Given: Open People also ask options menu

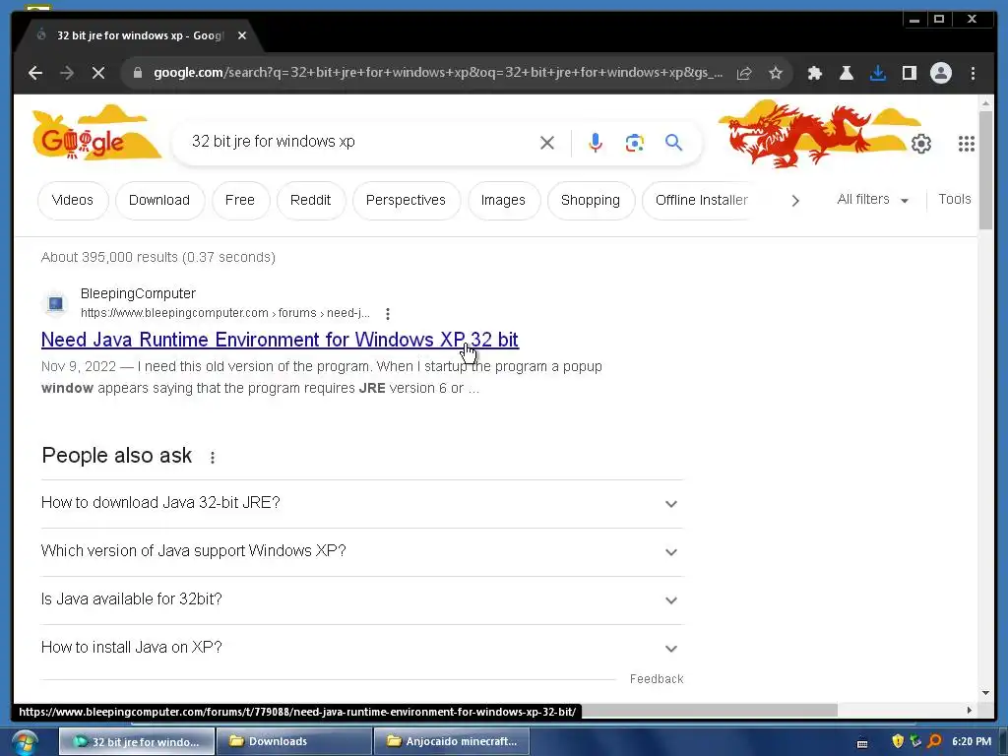Looking at the screenshot, I should (x=213, y=457).
